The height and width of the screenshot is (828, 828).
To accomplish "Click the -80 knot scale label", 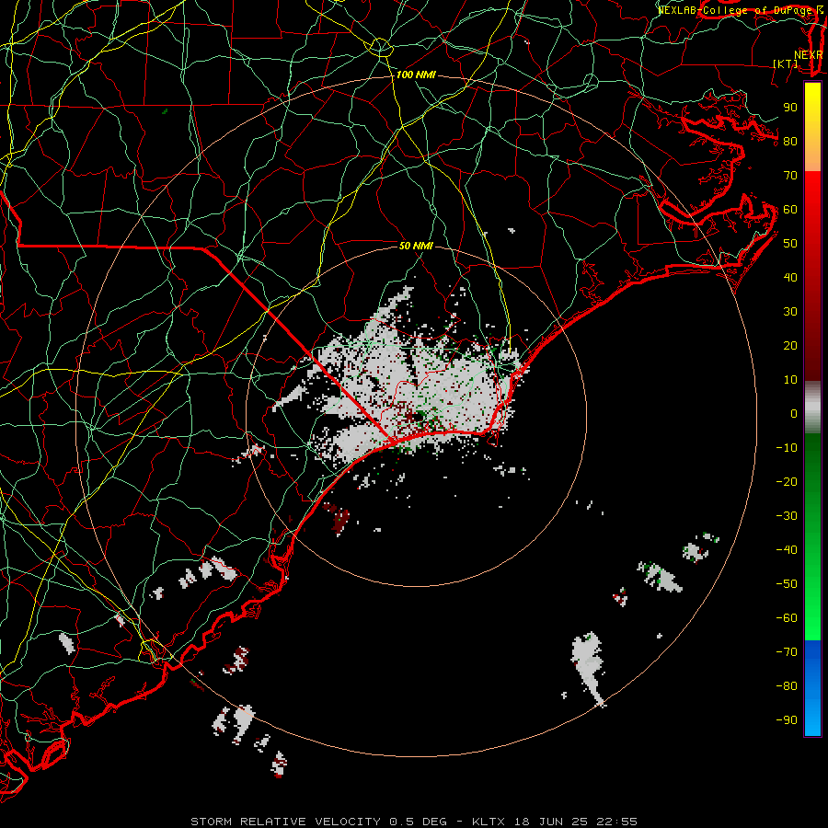I will coord(787,686).
